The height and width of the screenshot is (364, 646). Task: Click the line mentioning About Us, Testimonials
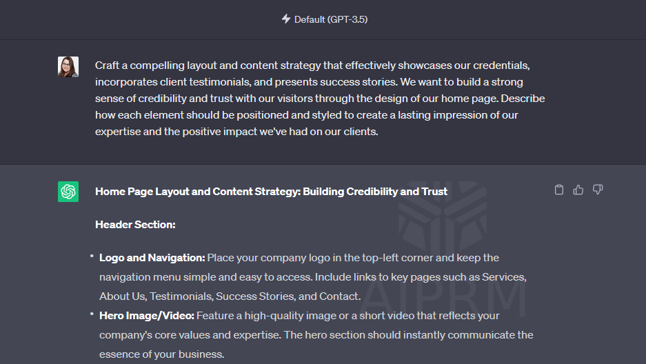point(230,296)
